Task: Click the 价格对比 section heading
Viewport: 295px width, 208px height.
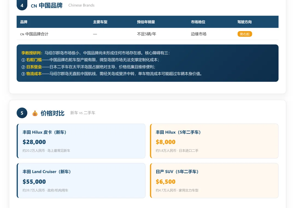Action: coord(52,113)
